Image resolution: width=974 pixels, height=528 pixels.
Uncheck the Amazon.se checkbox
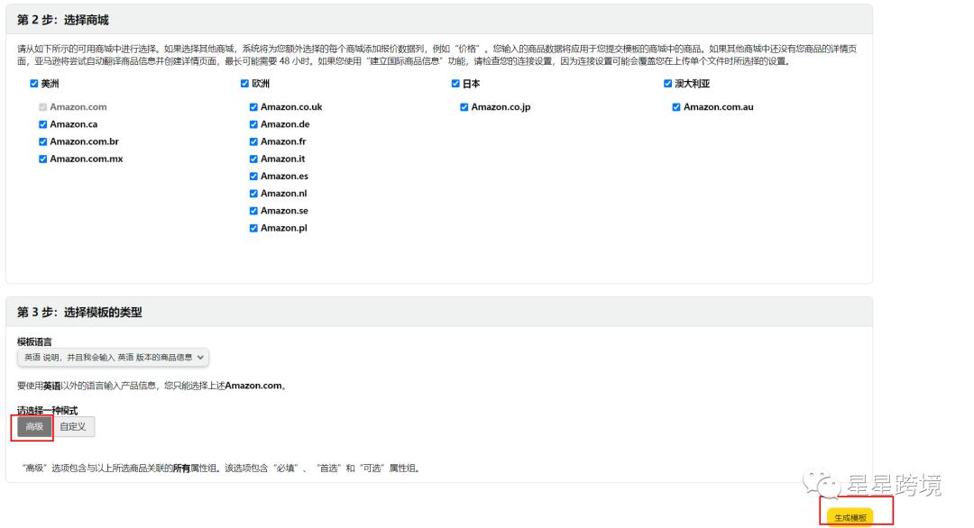coord(253,210)
